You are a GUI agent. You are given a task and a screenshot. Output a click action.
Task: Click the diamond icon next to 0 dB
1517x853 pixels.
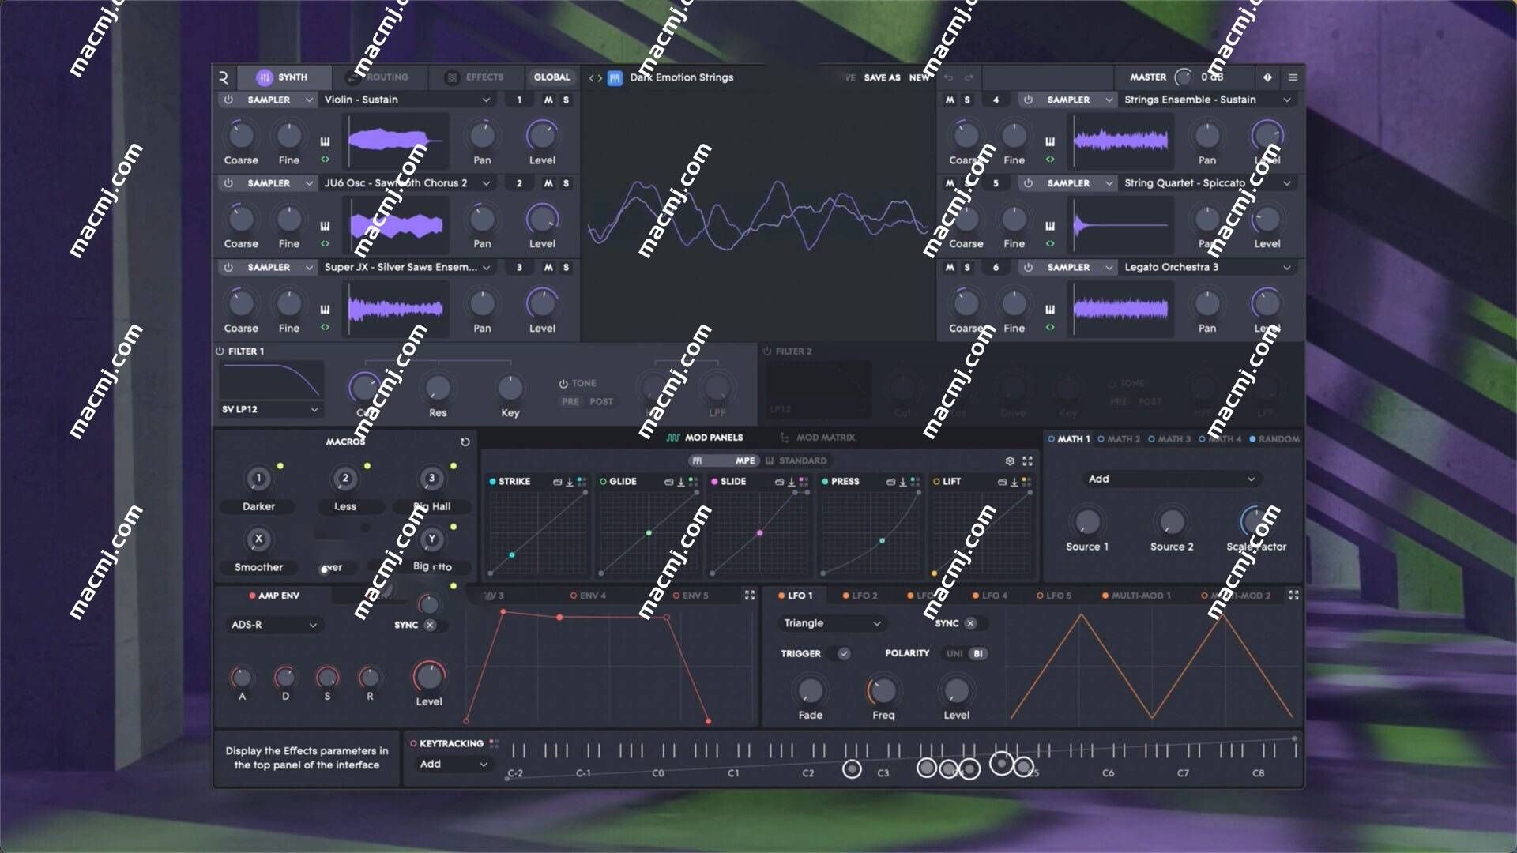(x=1267, y=77)
